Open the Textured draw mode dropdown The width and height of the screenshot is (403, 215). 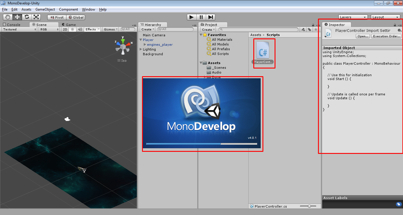(x=19, y=29)
